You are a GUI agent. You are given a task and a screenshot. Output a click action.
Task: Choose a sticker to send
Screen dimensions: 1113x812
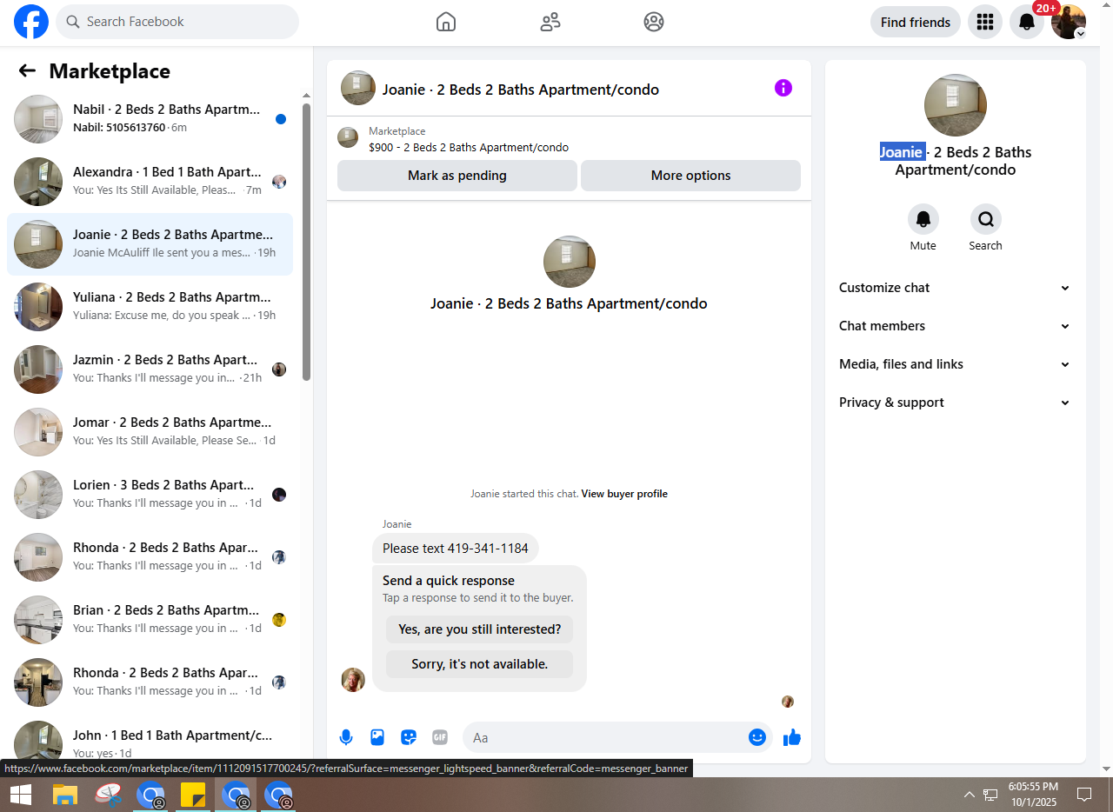409,737
